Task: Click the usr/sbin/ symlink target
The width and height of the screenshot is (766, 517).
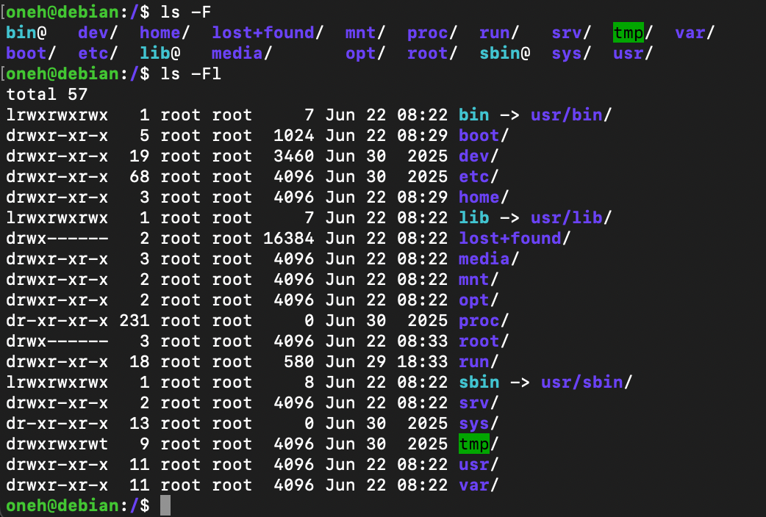Action: point(587,383)
